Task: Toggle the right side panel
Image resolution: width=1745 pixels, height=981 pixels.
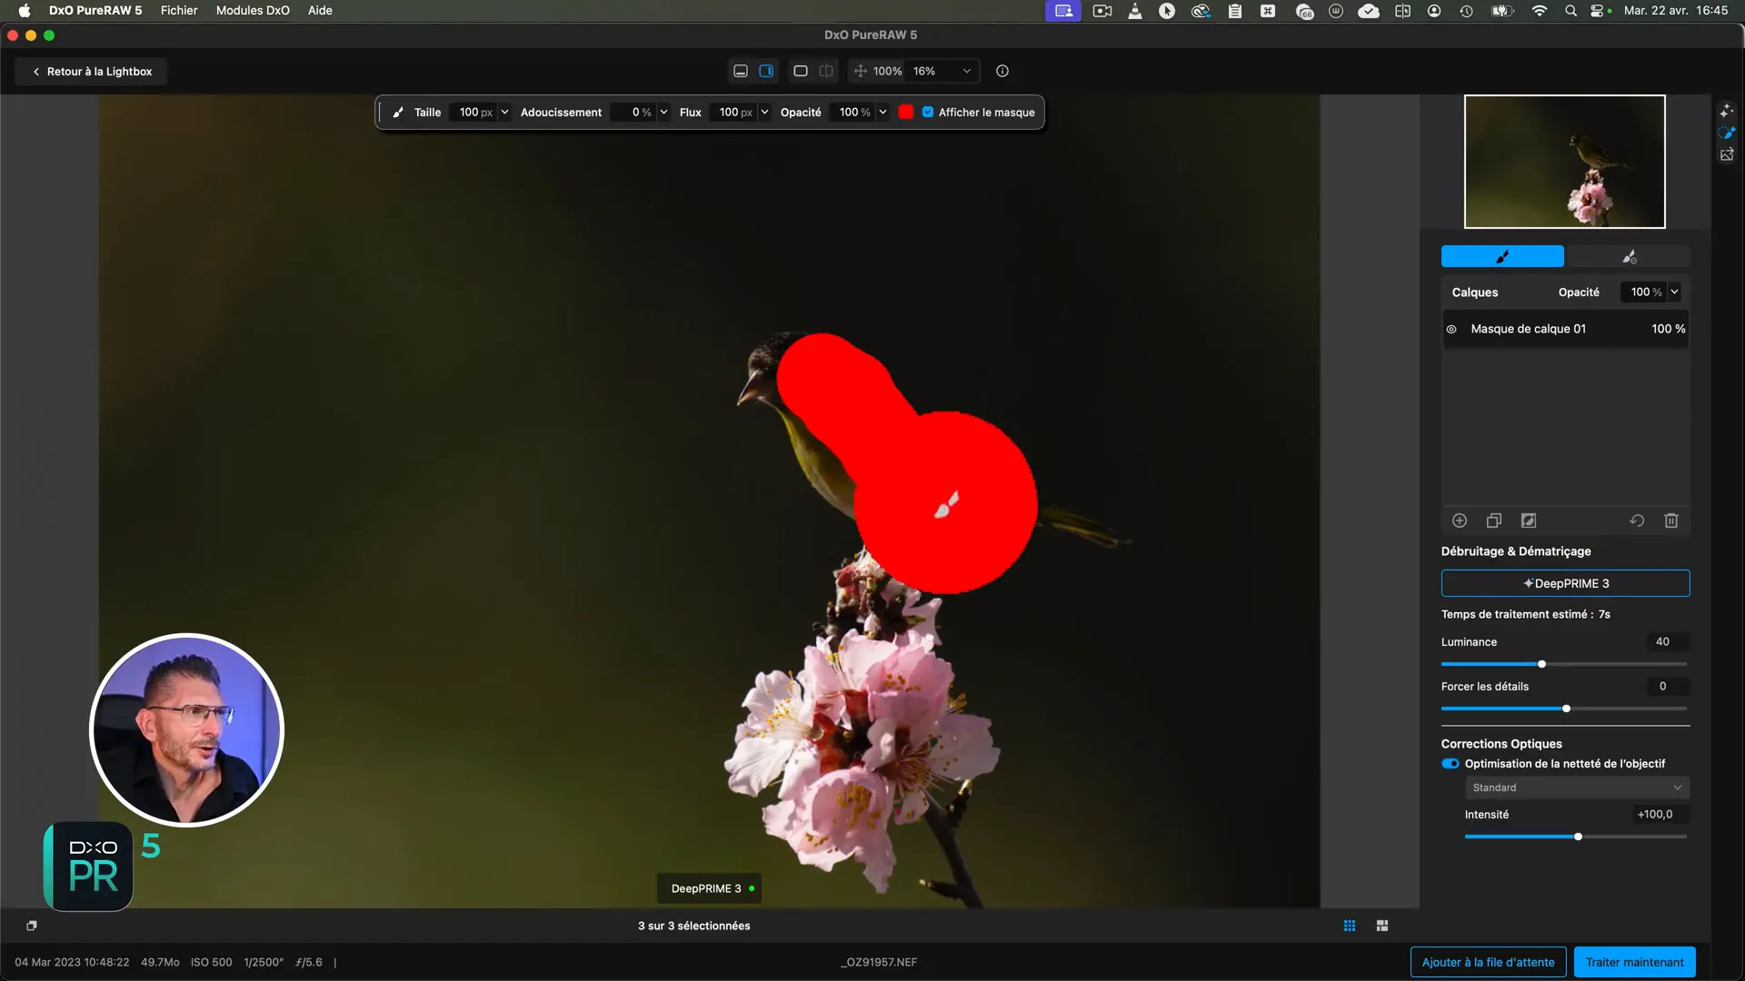Action: coord(766,71)
